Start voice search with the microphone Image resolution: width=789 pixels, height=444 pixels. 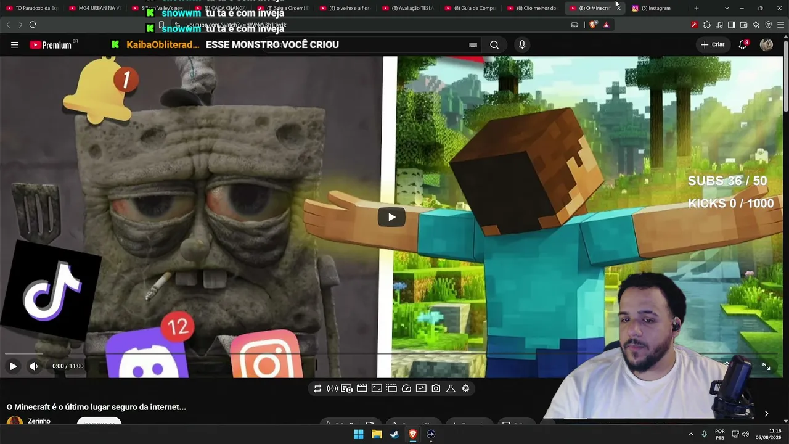pyautogui.click(x=522, y=45)
